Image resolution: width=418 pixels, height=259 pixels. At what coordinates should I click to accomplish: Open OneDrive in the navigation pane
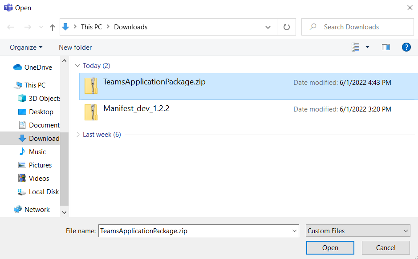pos(38,68)
